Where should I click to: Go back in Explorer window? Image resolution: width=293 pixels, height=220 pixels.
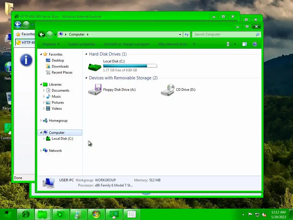42,34
